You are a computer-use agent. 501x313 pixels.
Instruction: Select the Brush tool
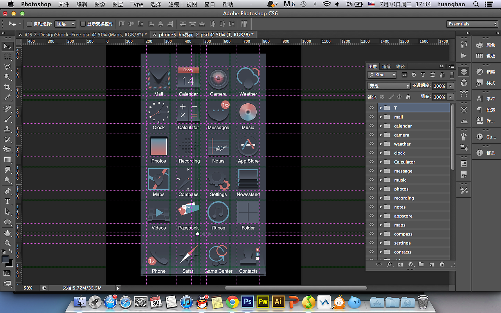[x=7, y=119]
